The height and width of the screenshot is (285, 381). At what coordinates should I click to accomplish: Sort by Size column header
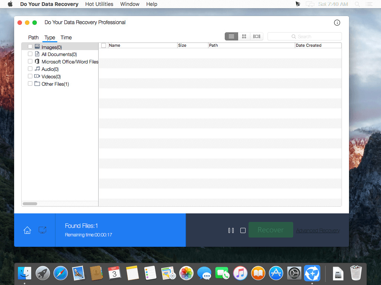point(193,45)
